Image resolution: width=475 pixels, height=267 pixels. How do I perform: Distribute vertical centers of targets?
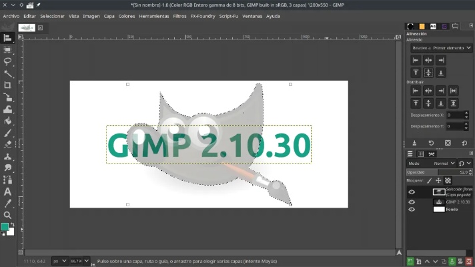click(428, 103)
